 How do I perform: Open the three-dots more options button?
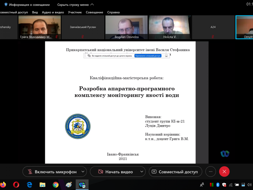(x=211, y=172)
